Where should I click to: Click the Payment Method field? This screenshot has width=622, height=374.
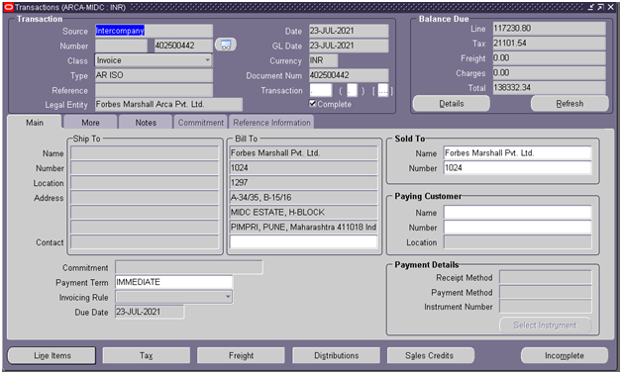pos(546,292)
